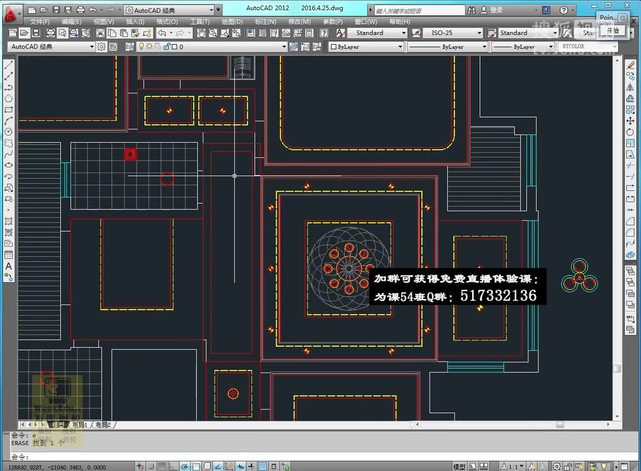Toggle Grid display in status bar
641x471 pixels.
click(x=162, y=467)
